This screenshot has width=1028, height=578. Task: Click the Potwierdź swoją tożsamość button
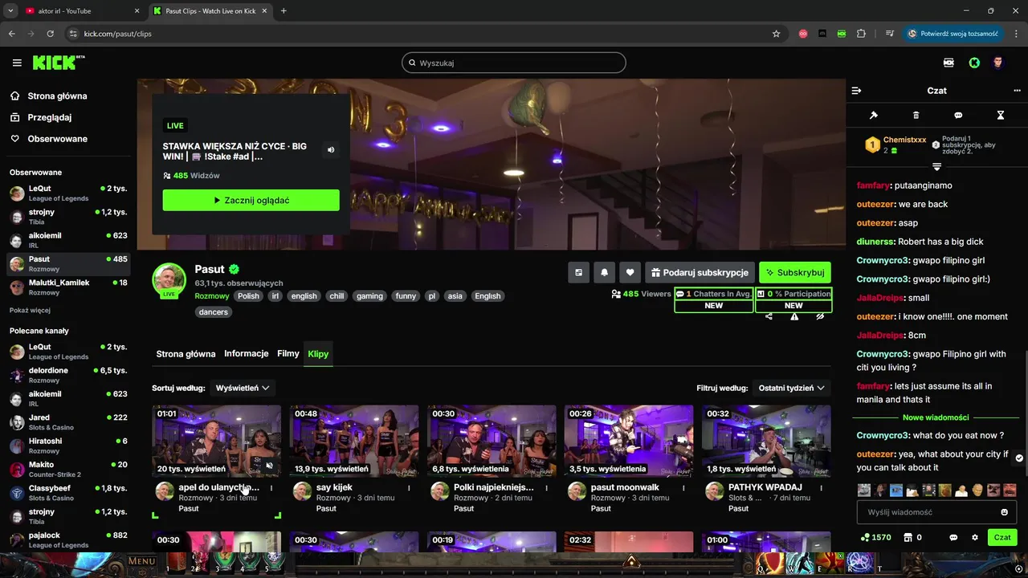pos(953,34)
